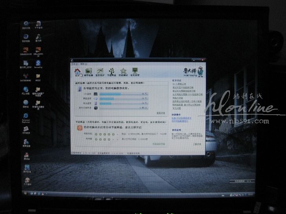Click the IE quick launch icon on taskbar
The height and width of the screenshot is (214, 286).
click(x=39, y=193)
